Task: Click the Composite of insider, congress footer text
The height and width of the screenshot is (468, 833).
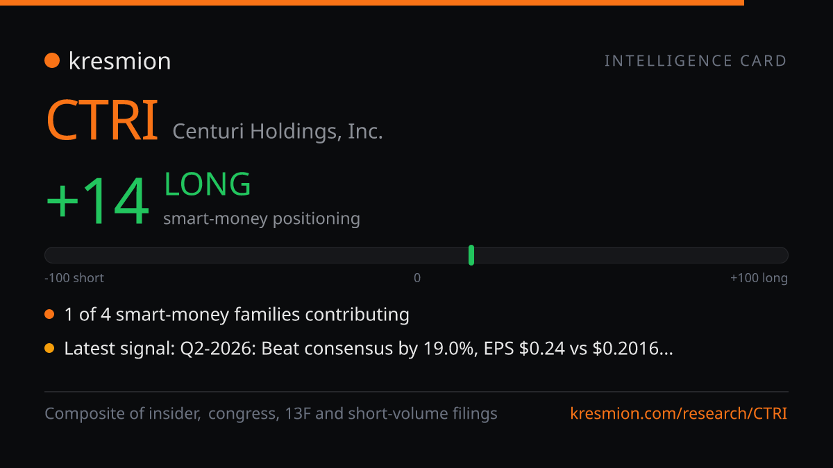Action: pos(271,414)
